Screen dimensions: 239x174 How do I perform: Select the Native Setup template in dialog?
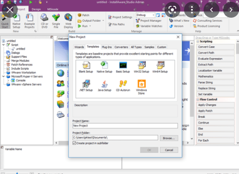pos(104,67)
